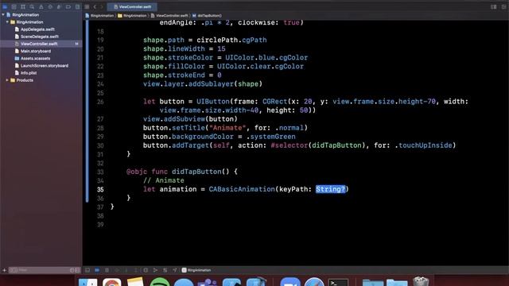Open Debug View Hierarchy
The image size is (509, 286).
(146, 270)
